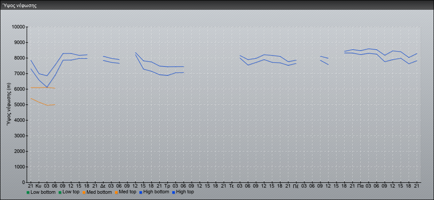Click the 5000 value on the y-axis
The width and height of the screenshot is (434, 200).
click(x=20, y=104)
